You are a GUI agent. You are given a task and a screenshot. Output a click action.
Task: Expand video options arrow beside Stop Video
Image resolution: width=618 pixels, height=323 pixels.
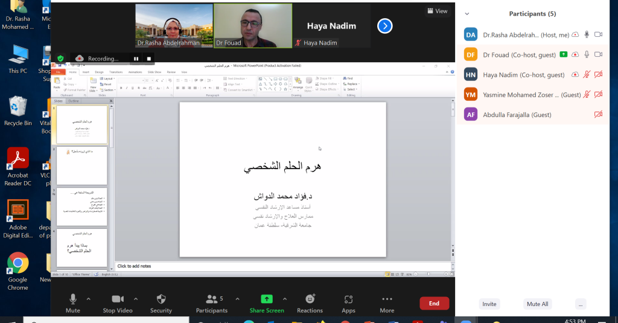click(135, 299)
